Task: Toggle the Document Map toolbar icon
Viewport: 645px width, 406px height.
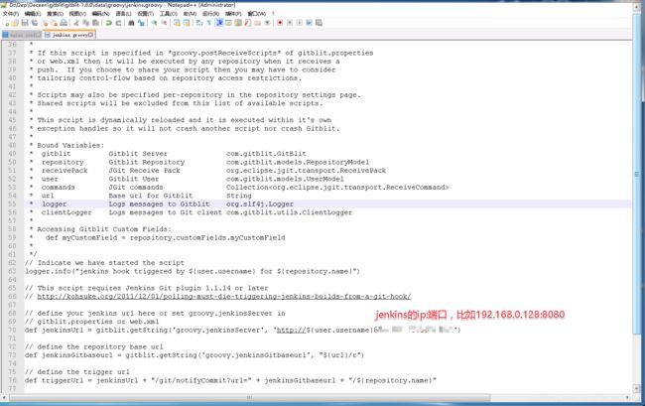Action: click(x=238, y=23)
